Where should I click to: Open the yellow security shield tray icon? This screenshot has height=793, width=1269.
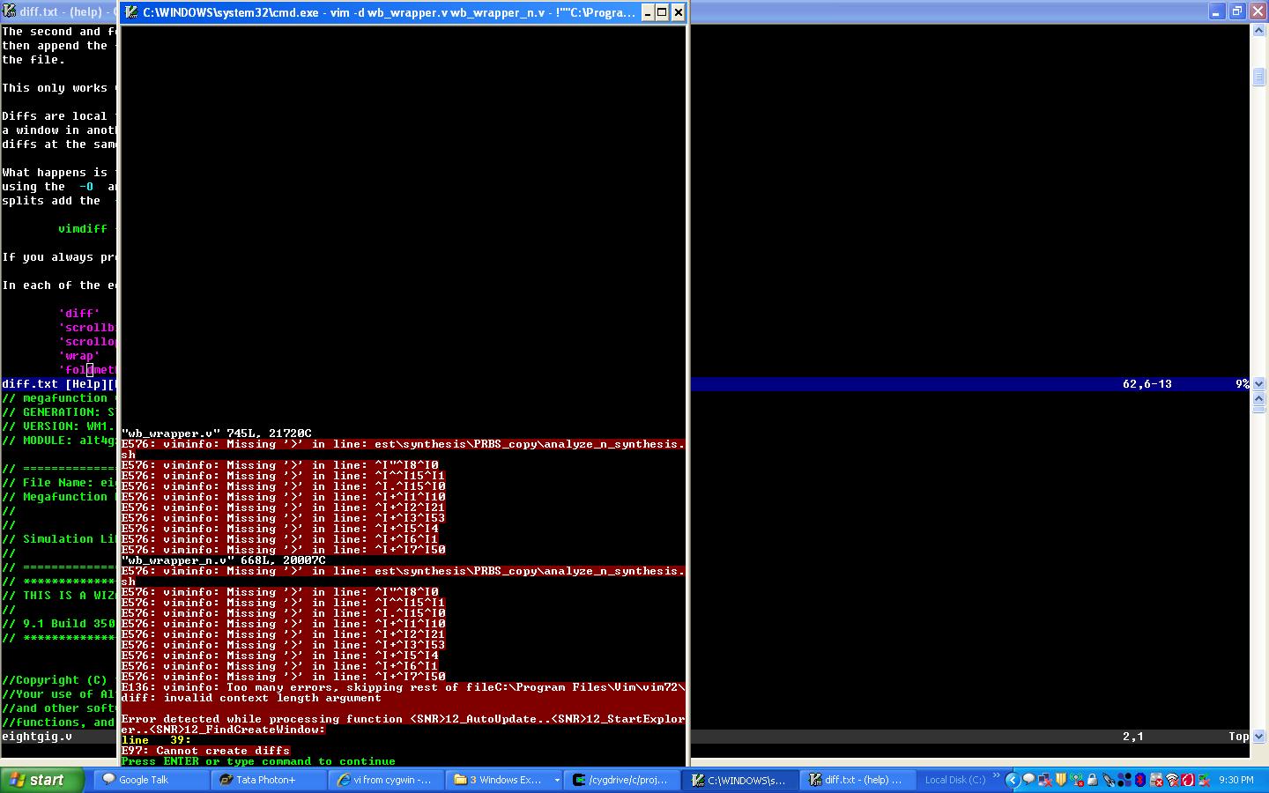tap(1060, 780)
